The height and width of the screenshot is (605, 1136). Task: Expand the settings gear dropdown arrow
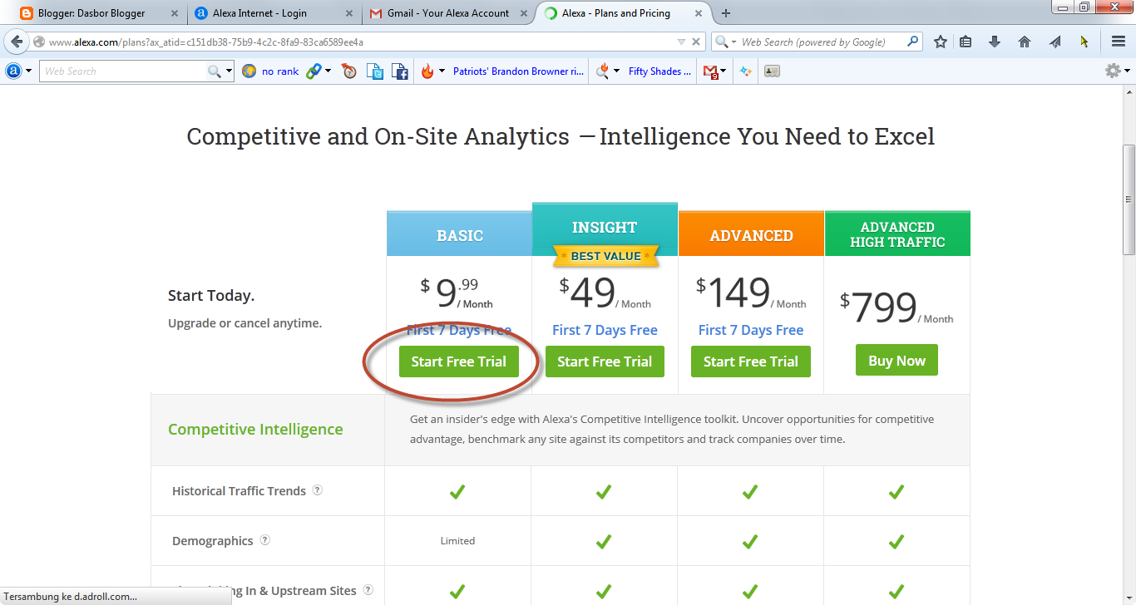[x=1128, y=71]
